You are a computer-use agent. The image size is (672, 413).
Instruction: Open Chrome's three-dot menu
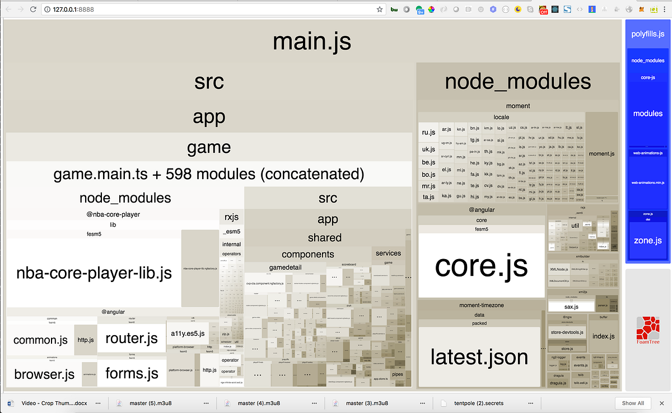(x=664, y=9)
